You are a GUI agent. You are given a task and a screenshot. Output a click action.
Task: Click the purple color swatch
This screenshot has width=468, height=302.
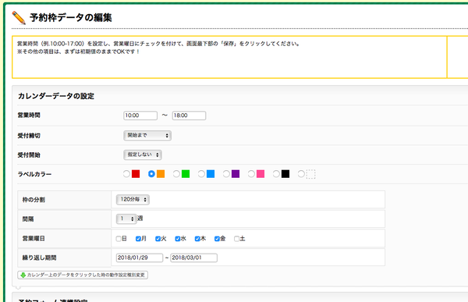pos(236,174)
